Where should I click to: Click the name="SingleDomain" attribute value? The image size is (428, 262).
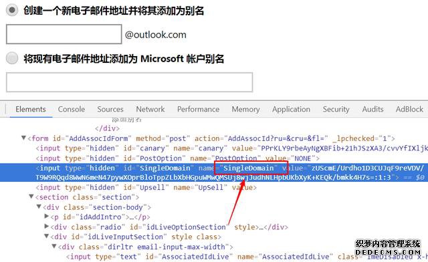[x=248, y=168]
